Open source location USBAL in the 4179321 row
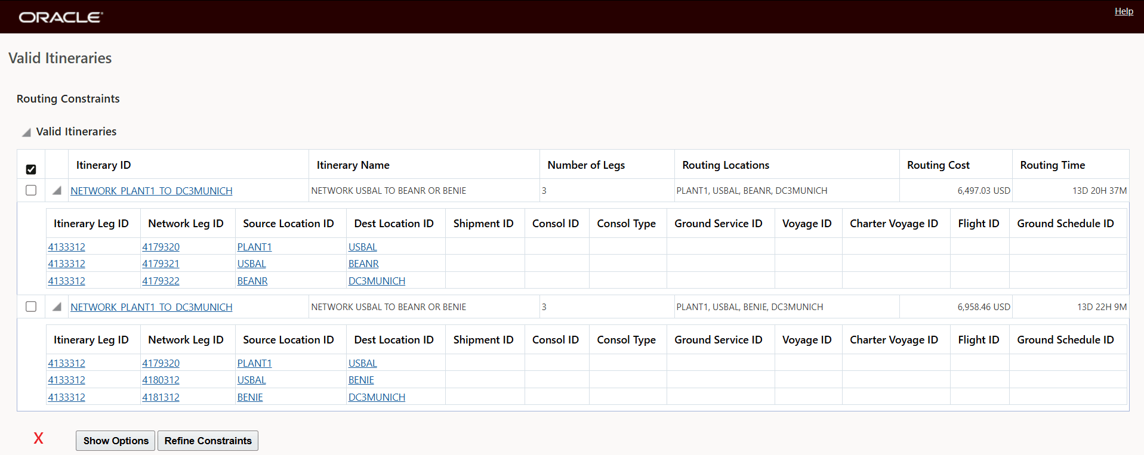This screenshot has height=455, width=1144. [x=251, y=264]
